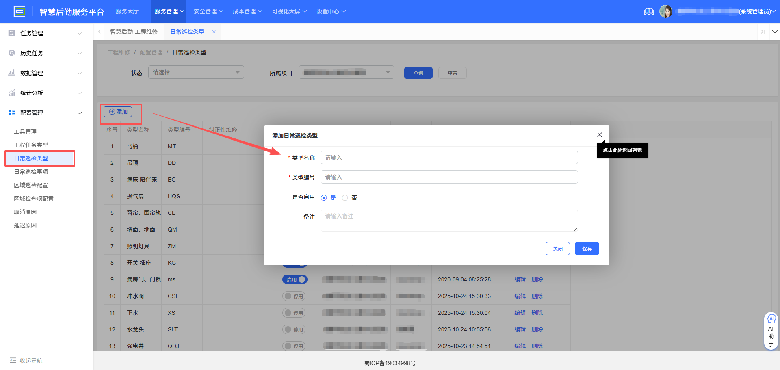Click the 类型名称 input field
The width and height of the screenshot is (780, 370).
tap(449, 157)
